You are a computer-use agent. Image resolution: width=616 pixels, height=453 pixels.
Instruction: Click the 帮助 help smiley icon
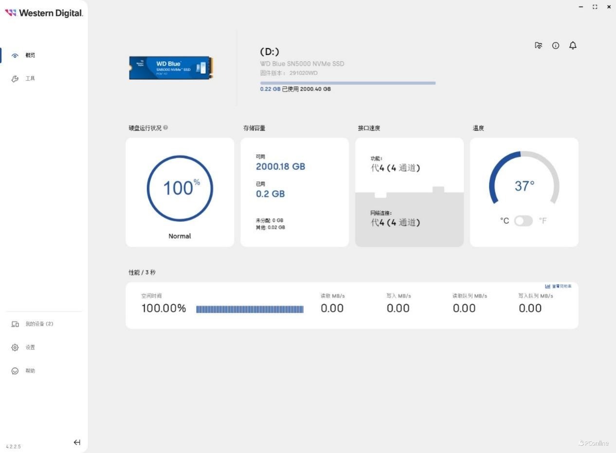coord(15,371)
